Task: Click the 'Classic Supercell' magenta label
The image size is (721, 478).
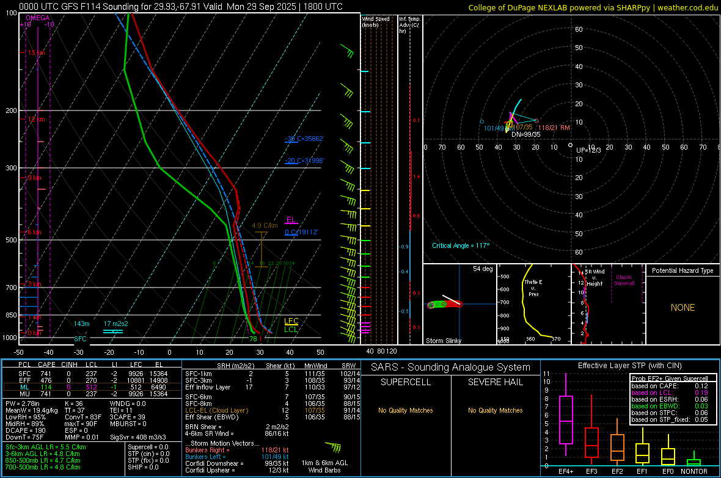Action: [624, 280]
